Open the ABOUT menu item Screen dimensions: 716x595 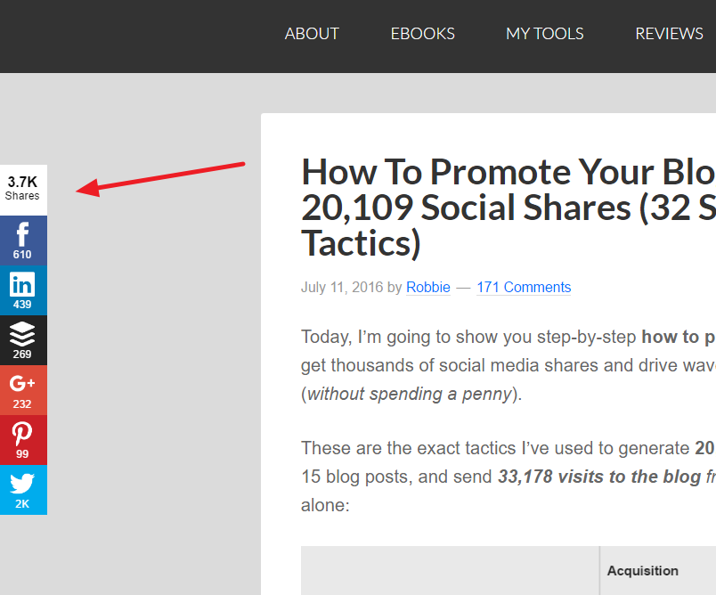click(x=312, y=34)
